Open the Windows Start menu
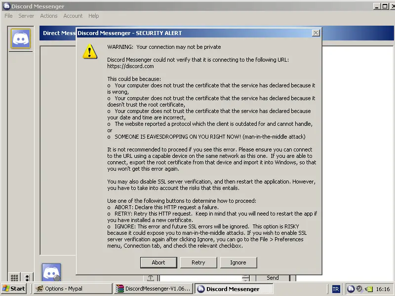The height and width of the screenshot is (296, 395). (14, 289)
